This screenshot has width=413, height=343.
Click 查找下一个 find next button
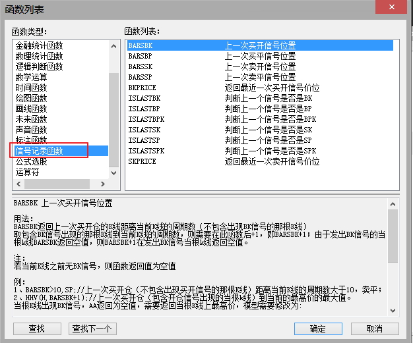92,329
